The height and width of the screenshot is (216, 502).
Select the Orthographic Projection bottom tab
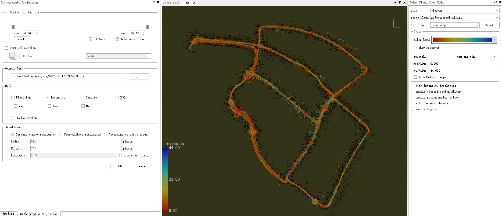click(39, 214)
